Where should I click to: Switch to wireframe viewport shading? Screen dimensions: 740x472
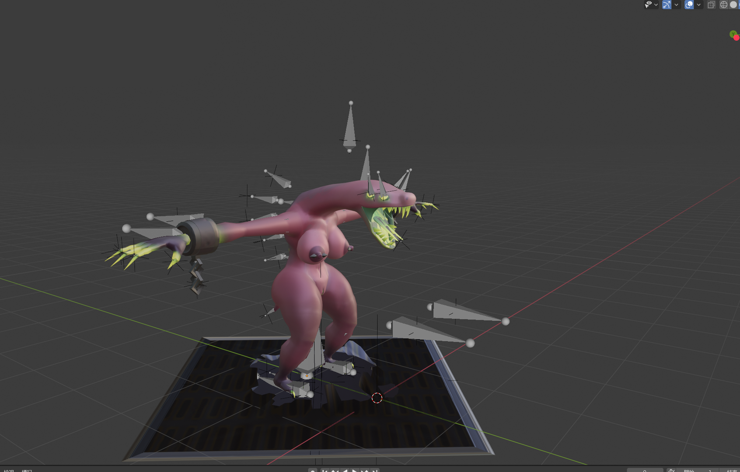click(724, 5)
